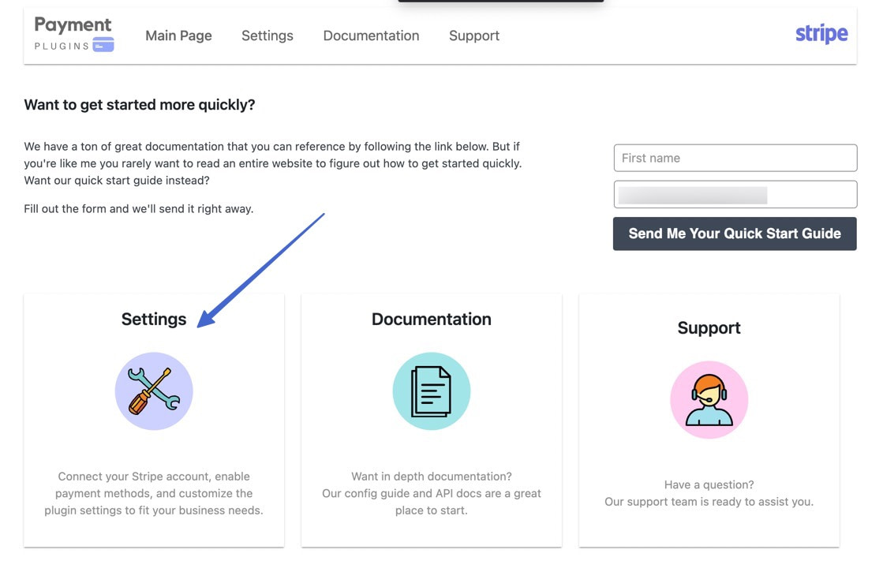The height and width of the screenshot is (572, 883).
Task: Open the Settings navigation menu item
Action: [x=267, y=36]
